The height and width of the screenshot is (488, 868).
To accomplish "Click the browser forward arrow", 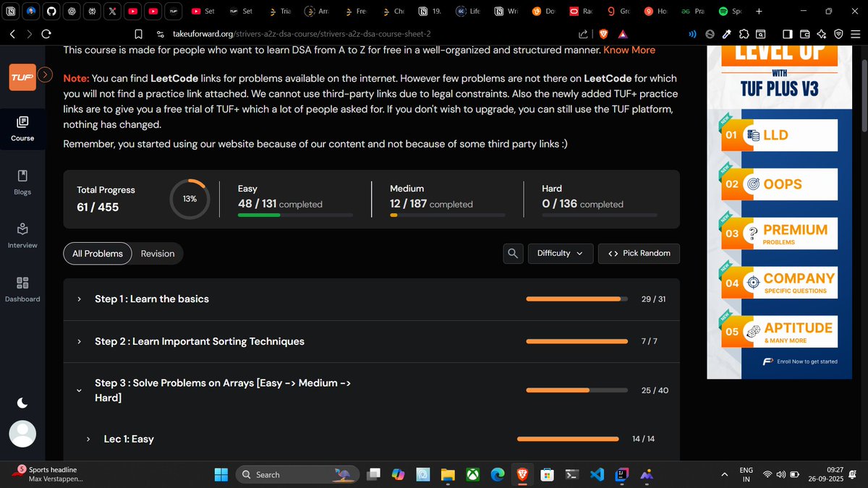I will click(x=29, y=34).
